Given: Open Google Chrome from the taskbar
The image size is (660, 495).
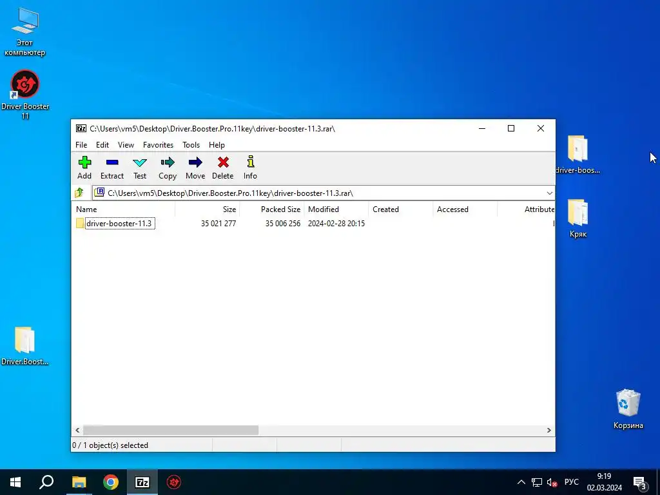Looking at the screenshot, I should coord(111,482).
